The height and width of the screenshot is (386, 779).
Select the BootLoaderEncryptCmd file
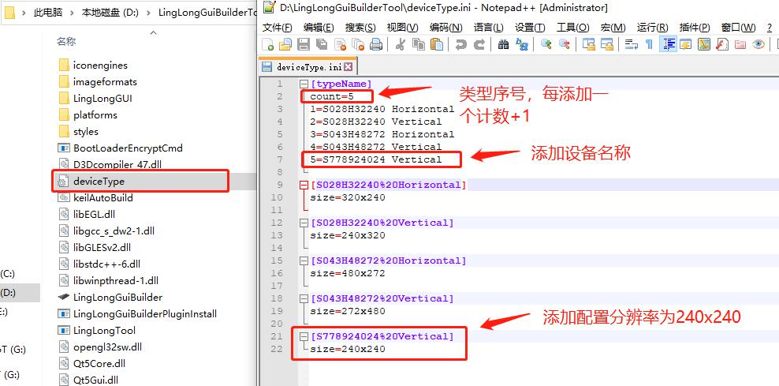pyautogui.click(x=128, y=148)
